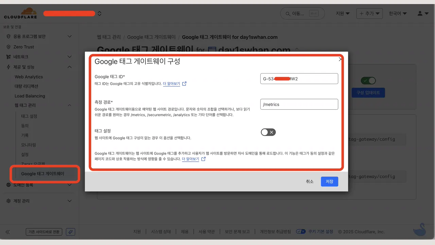Click the 취소 cancel button
435x245 pixels.
310,182
